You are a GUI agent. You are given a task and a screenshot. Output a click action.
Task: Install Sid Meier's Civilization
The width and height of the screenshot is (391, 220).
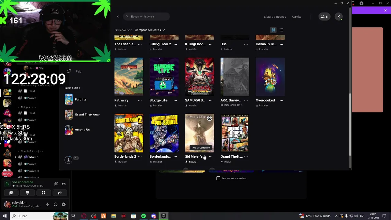point(191,162)
